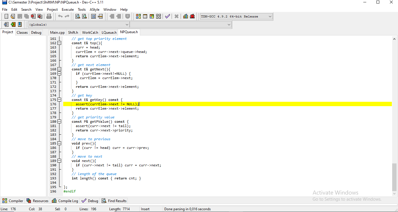Click the Go to line icon

[x=100, y=16]
